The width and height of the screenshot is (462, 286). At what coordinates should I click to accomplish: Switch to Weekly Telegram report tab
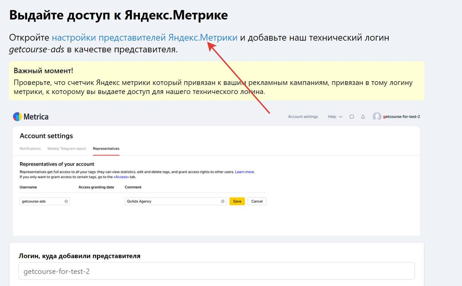coord(67,149)
